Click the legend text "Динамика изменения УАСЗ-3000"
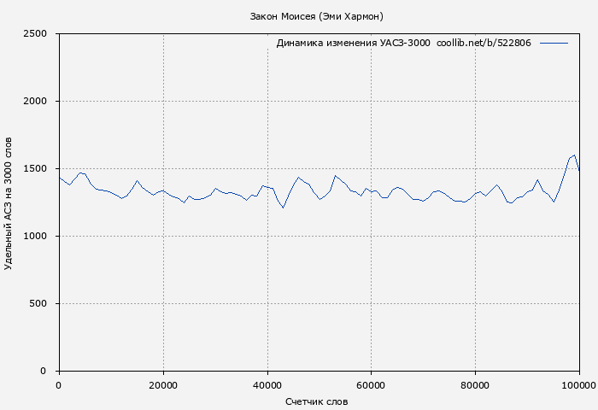Image resolution: width=598 pixels, height=410 pixels. click(353, 43)
